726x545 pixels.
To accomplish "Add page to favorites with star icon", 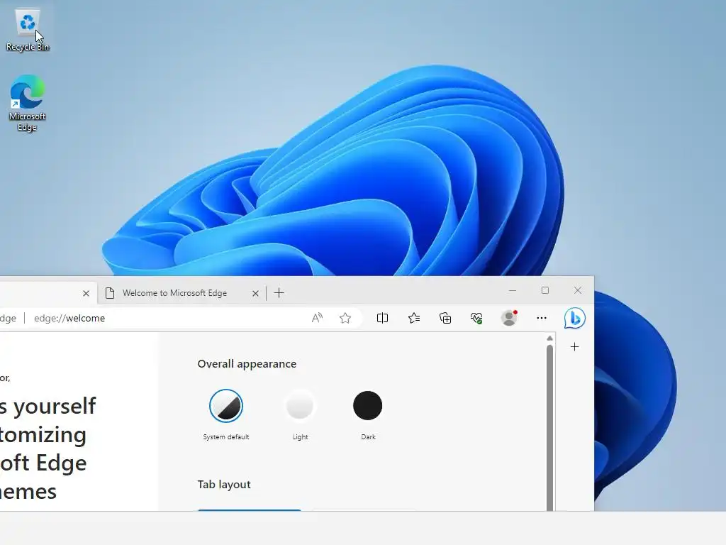I will tap(345, 318).
